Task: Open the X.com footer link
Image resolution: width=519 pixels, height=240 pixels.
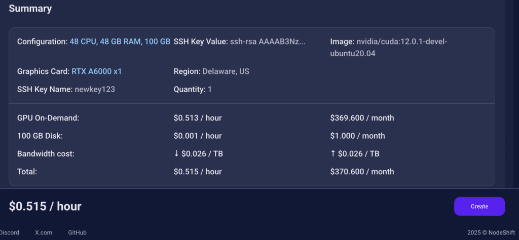Action: coord(44,233)
